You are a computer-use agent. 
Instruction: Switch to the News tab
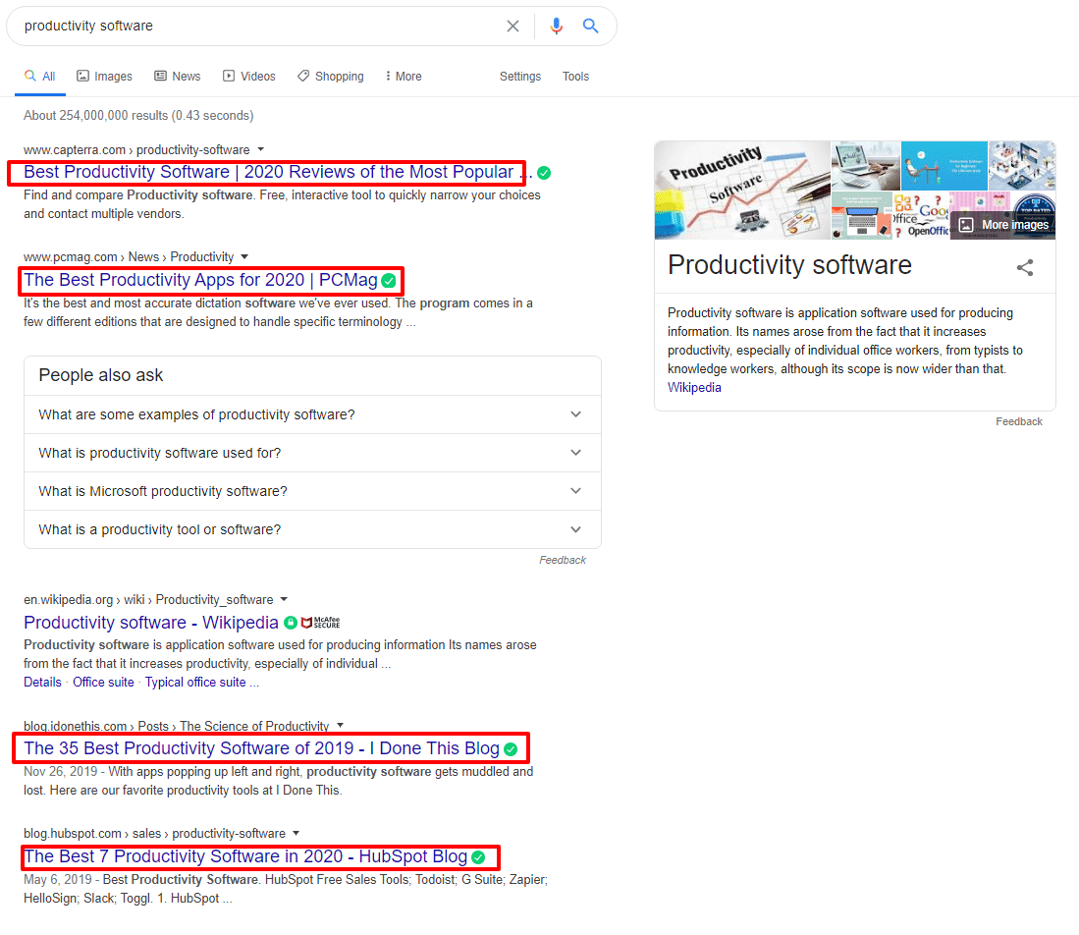click(178, 77)
